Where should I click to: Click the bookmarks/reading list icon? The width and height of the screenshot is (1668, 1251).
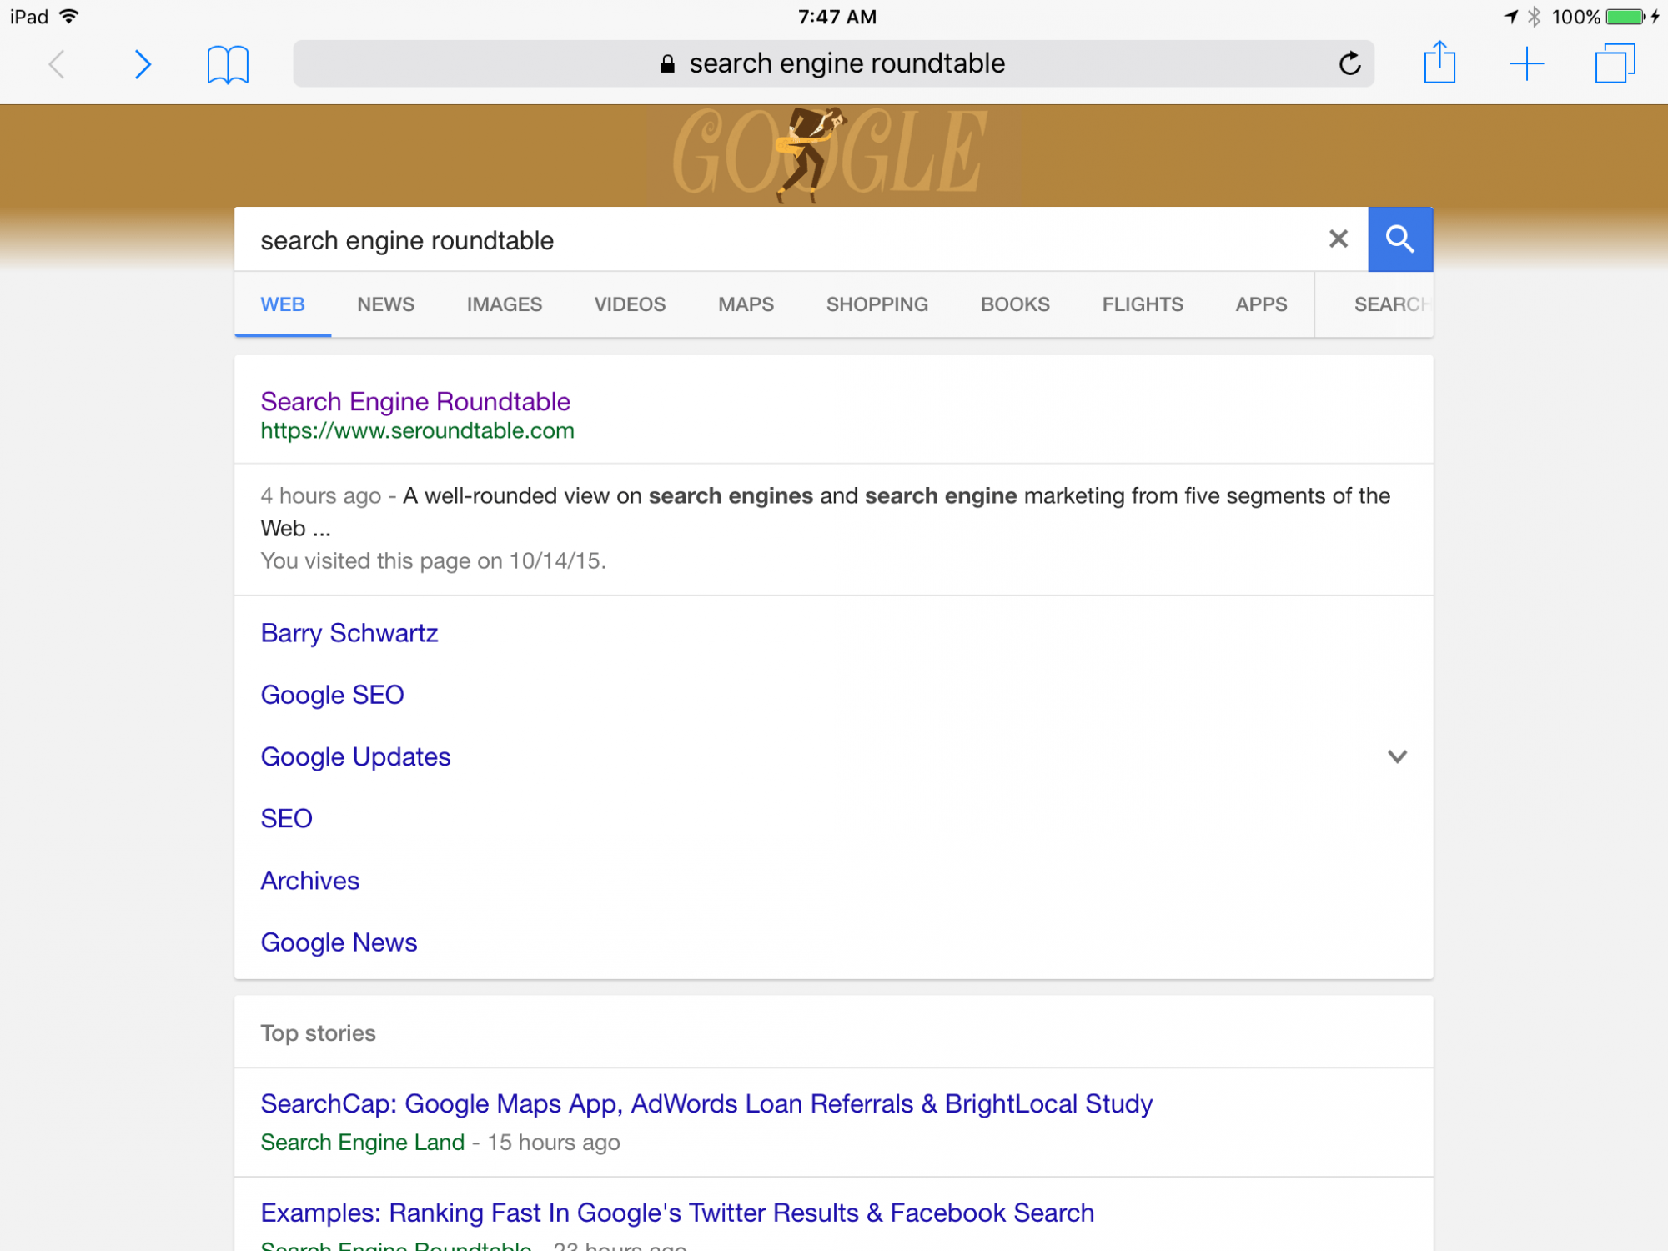click(x=227, y=62)
